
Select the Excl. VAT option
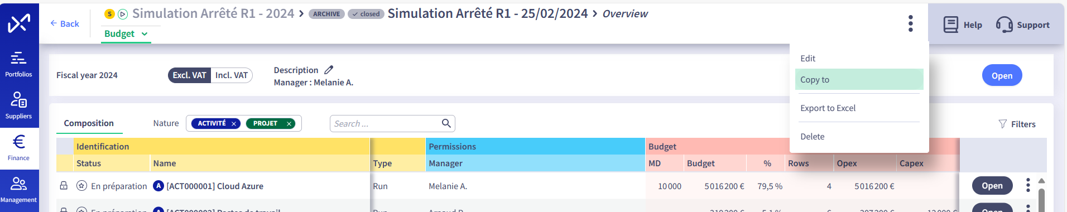(189, 75)
